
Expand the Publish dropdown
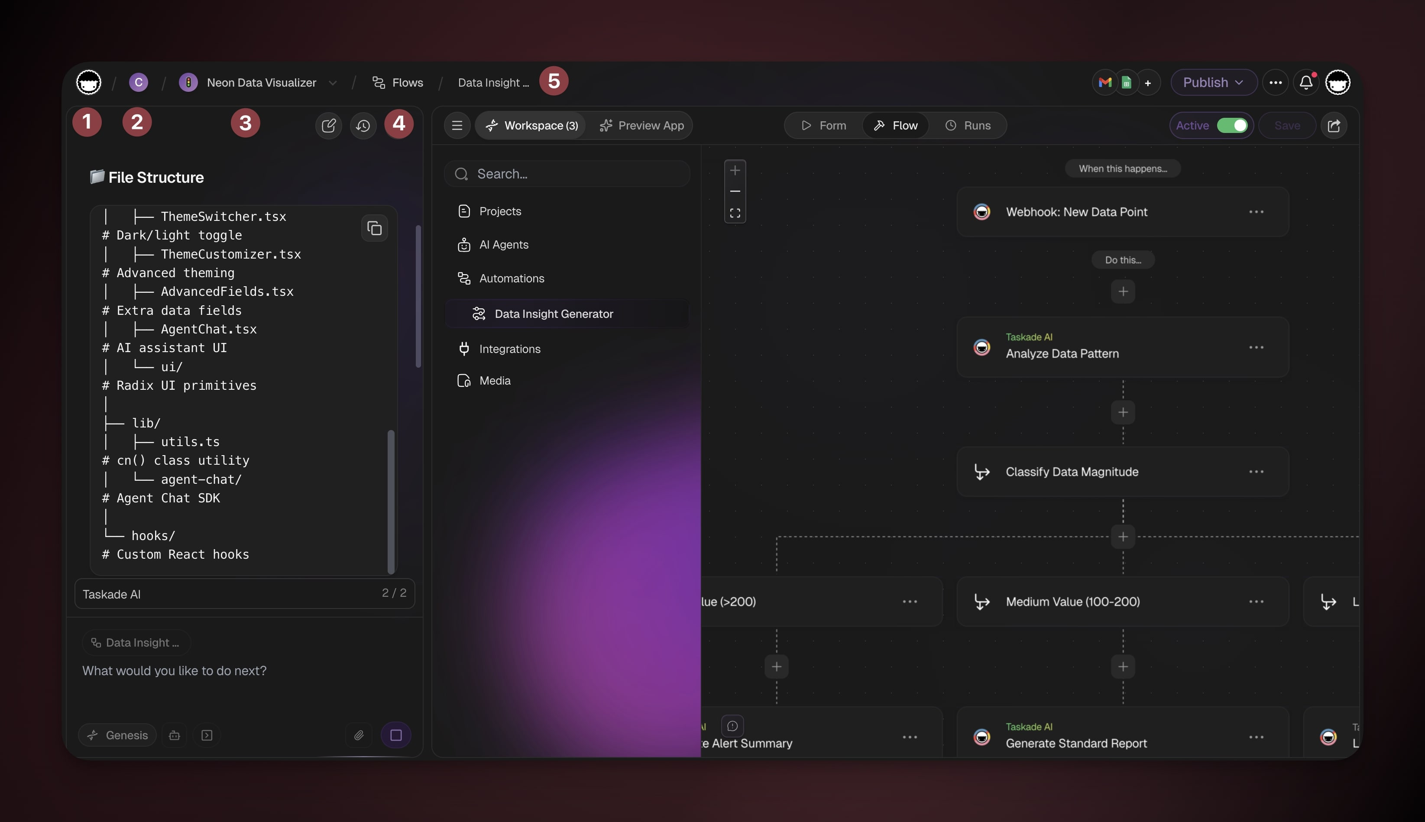[x=1213, y=83]
